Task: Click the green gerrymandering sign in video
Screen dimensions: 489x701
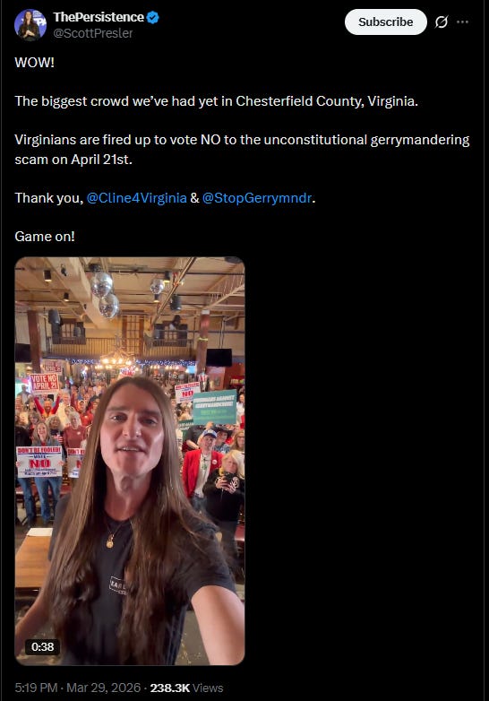Action: point(215,407)
